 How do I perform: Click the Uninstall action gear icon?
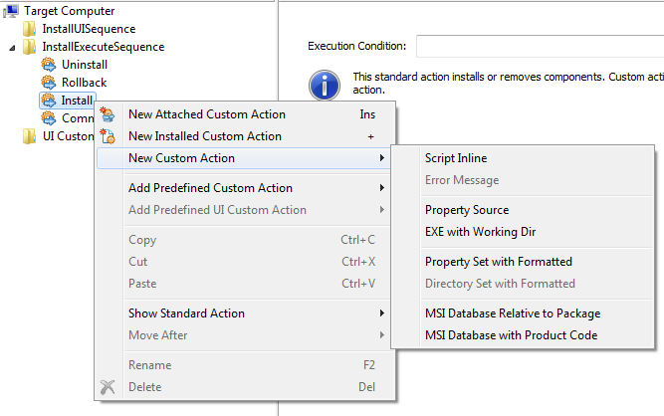49,65
